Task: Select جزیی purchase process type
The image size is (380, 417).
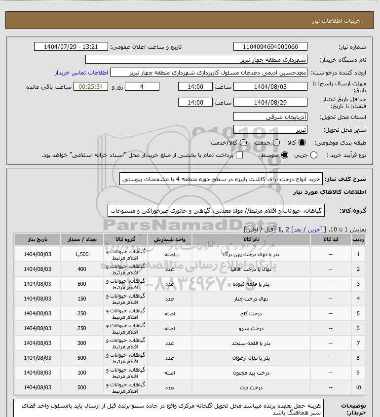Action: coord(314,155)
